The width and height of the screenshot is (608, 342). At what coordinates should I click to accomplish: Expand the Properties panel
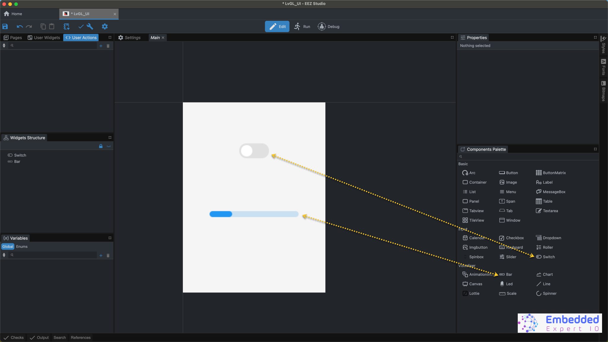pos(596,37)
